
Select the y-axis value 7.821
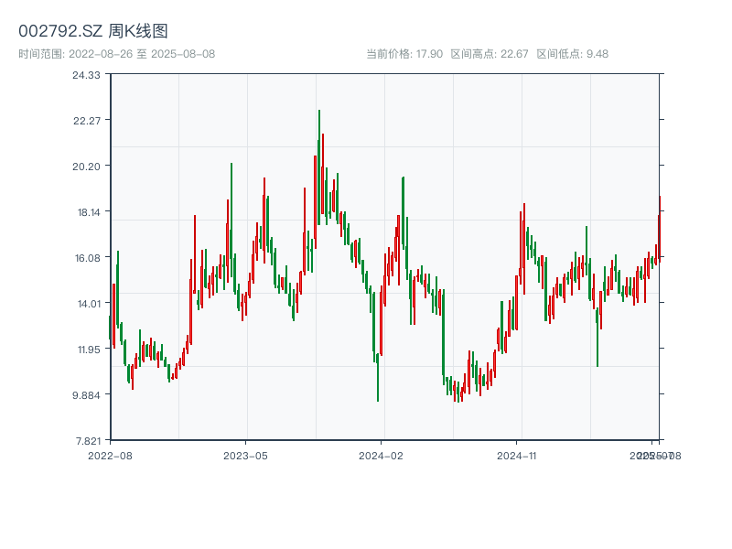[x=88, y=441]
